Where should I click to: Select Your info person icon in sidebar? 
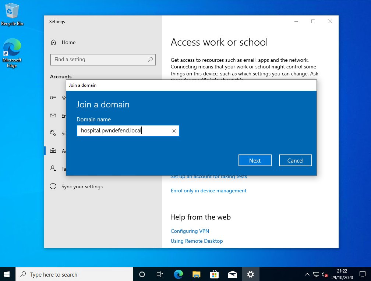pos(53,98)
